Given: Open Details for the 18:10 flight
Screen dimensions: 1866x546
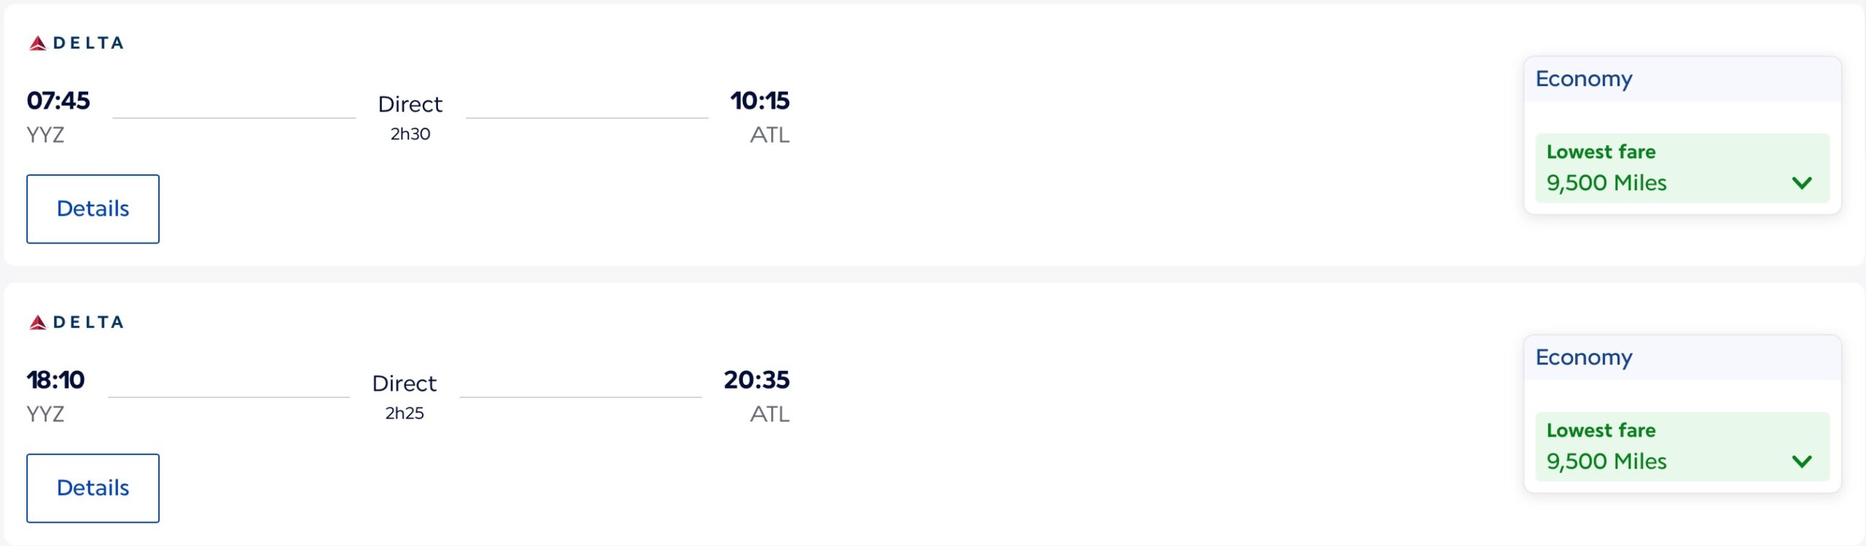Looking at the screenshot, I should pos(93,488).
